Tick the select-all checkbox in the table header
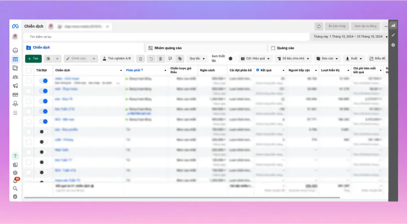Viewport: 407px width, 224px height. [28, 70]
